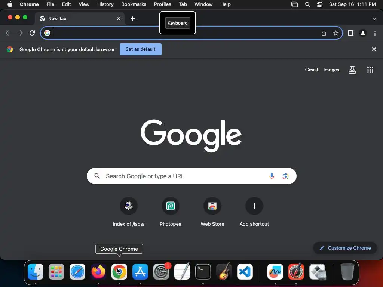Open the File menu

50,4
